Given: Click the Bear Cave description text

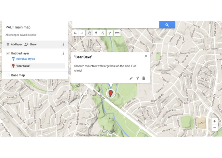Looking at the screenshot, I should (105, 68).
